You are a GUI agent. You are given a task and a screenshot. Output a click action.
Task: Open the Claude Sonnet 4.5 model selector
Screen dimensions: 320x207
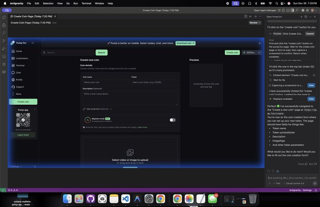295,183
